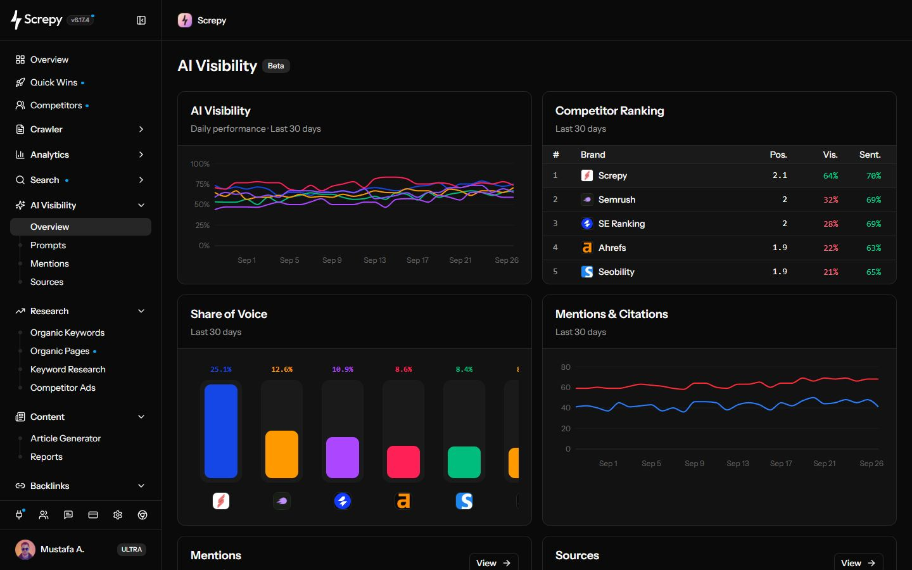
Task: Click the v6.17.4 version badge
Action: coord(80,20)
